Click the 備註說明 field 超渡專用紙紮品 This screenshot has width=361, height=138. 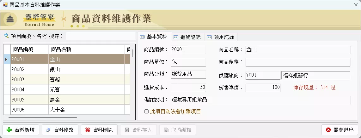260,100
